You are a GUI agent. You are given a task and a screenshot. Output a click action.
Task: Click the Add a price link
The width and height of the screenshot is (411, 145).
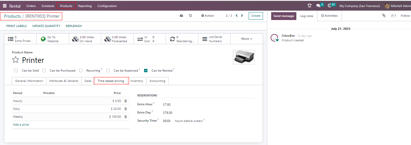(21, 125)
